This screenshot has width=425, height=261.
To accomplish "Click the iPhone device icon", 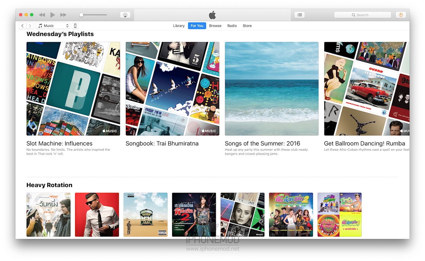I will click(75, 26).
